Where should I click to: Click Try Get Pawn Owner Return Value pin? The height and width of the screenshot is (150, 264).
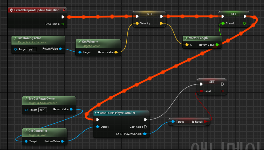pos(71,109)
